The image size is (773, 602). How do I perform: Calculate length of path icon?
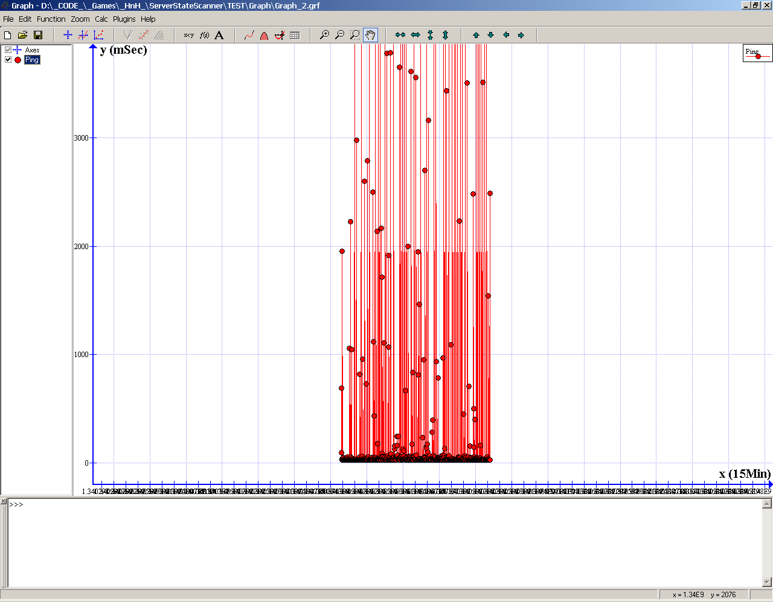click(249, 35)
